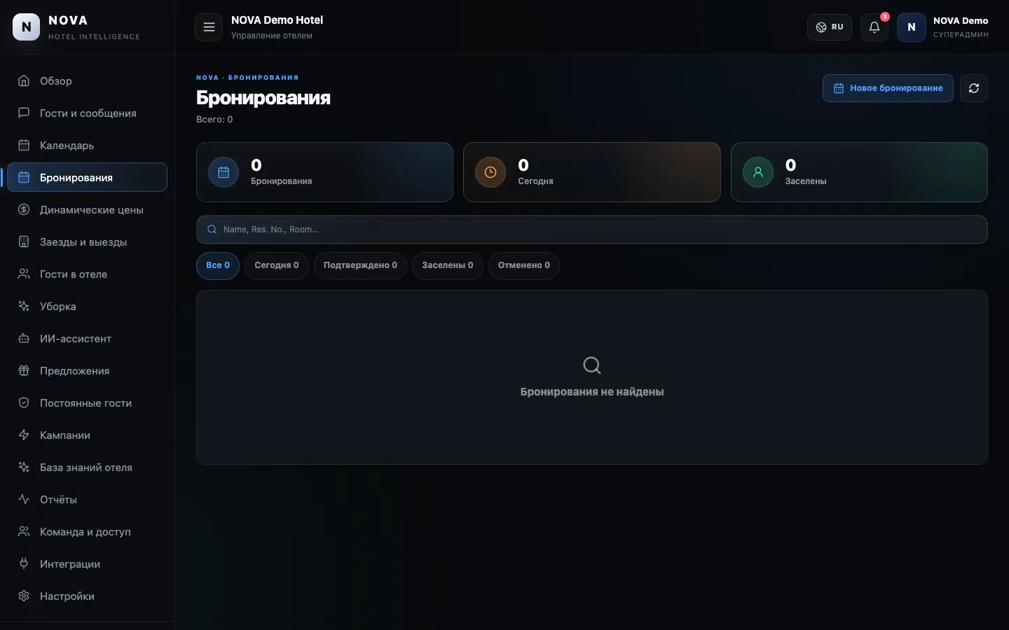Click the Всего: 0 text
Image resolution: width=1009 pixels, height=630 pixels.
(214, 120)
